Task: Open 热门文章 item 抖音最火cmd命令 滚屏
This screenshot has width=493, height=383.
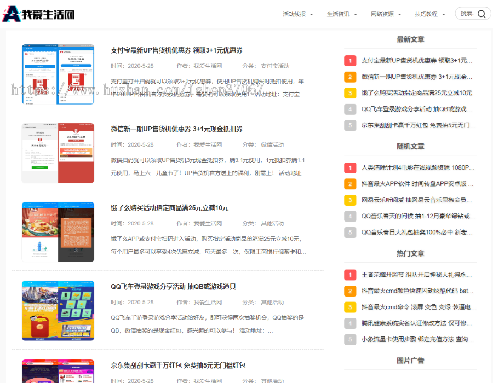Action: [419, 307]
